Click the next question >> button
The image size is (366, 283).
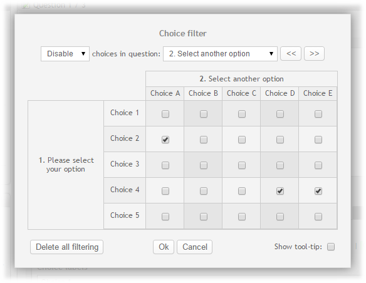pyautogui.click(x=314, y=54)
